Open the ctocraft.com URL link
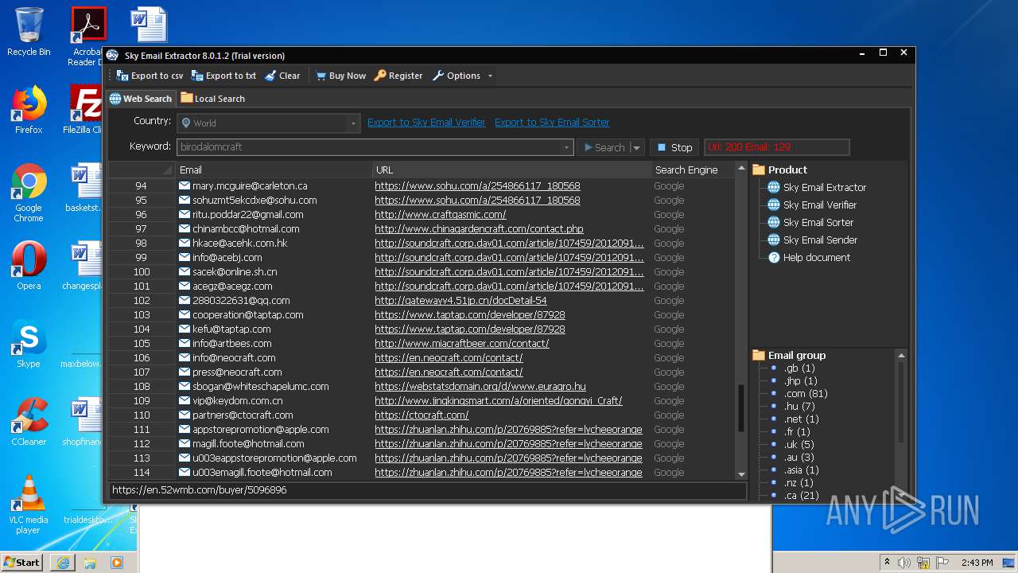Image resolution: width=1018 pixels, height=573 pixels. (x=422, y=415)
